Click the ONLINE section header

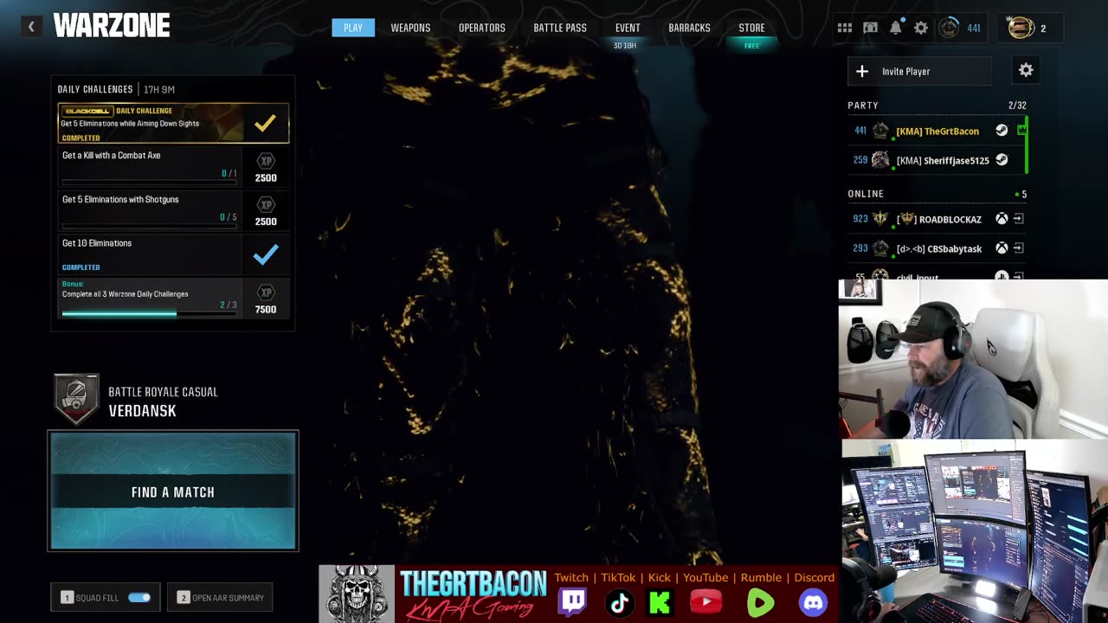[866, 194]
